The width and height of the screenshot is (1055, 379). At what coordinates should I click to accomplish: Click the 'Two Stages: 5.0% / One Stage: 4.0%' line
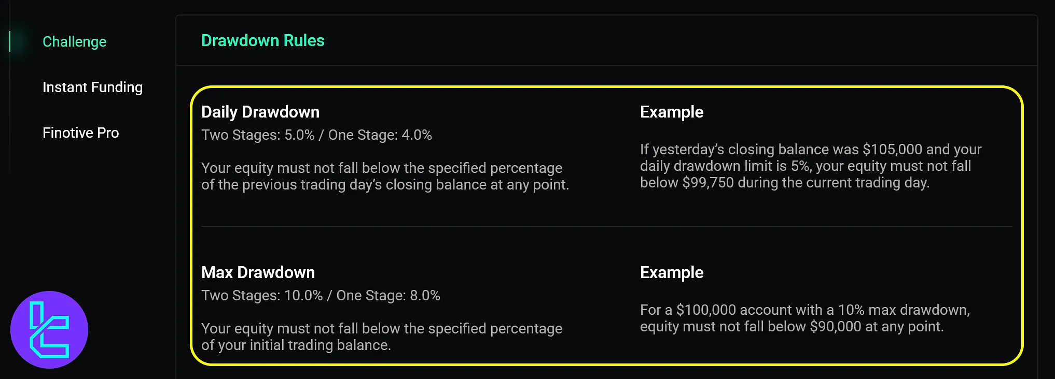point(316,135)
